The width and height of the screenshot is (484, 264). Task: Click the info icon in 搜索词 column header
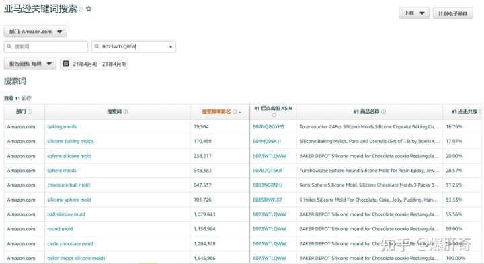pos(126,112)
